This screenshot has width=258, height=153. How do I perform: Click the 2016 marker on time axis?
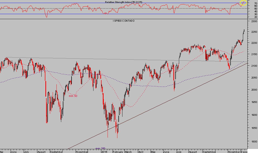(x=104, y=152)
